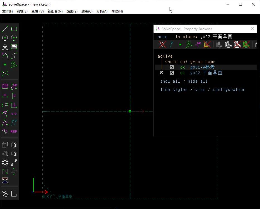Viewport: 260px width, 209px height.
Task: Open the 文件(F) menu
Action: pyautogui.click(x=8, y=11)
